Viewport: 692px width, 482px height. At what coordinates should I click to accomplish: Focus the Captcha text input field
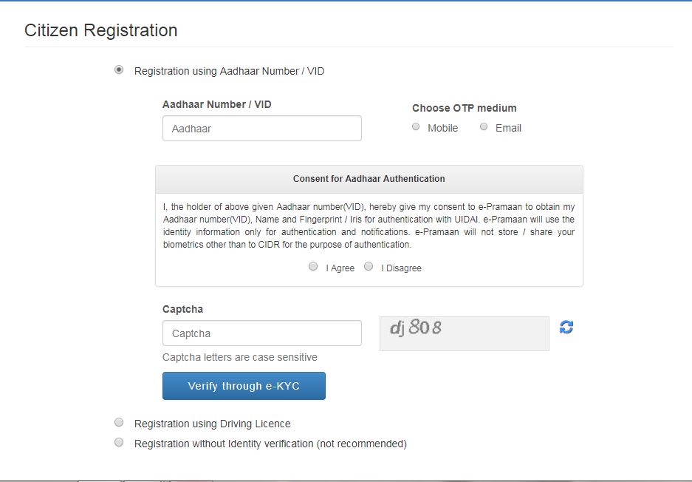point(262,333)
